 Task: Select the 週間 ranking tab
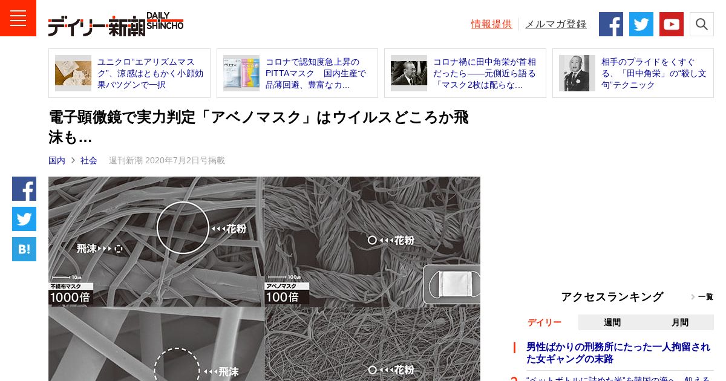(612, 322)
